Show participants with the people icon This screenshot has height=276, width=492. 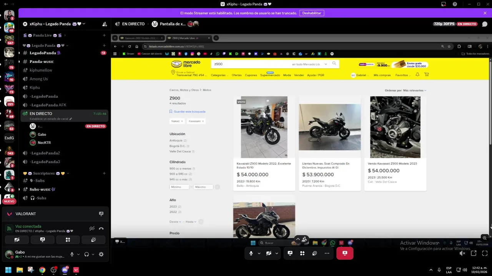[304, 239]
